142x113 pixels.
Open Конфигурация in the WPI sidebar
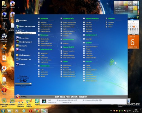(24, 42)
